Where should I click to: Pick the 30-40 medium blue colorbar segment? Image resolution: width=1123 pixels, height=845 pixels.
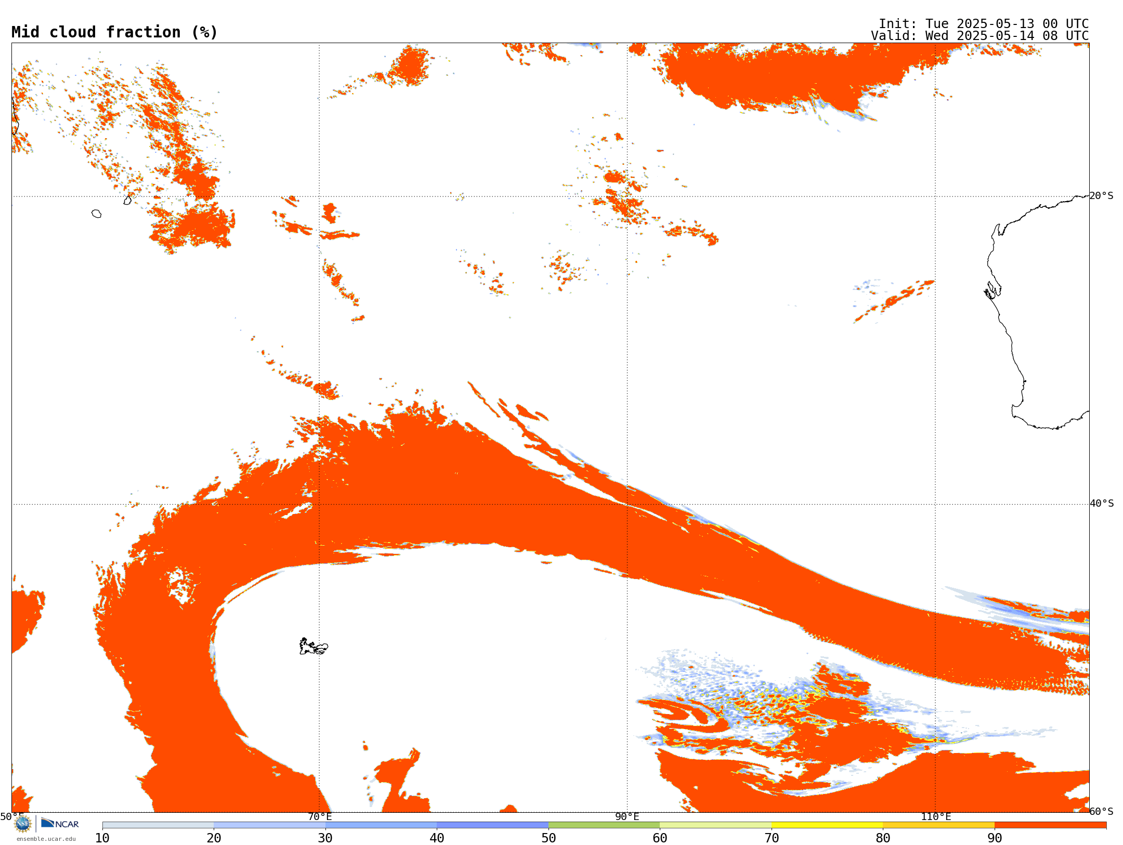[x=381, y=825]
